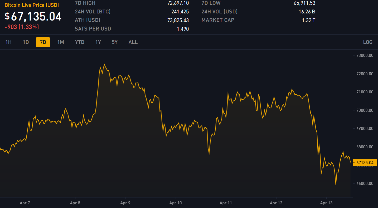This screenshot has width=378, height=208.
Task: Click the 67135.04 current price tag on axis
Action: 365,163
